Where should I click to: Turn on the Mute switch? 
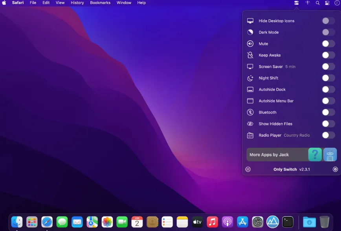coord(328,44)
